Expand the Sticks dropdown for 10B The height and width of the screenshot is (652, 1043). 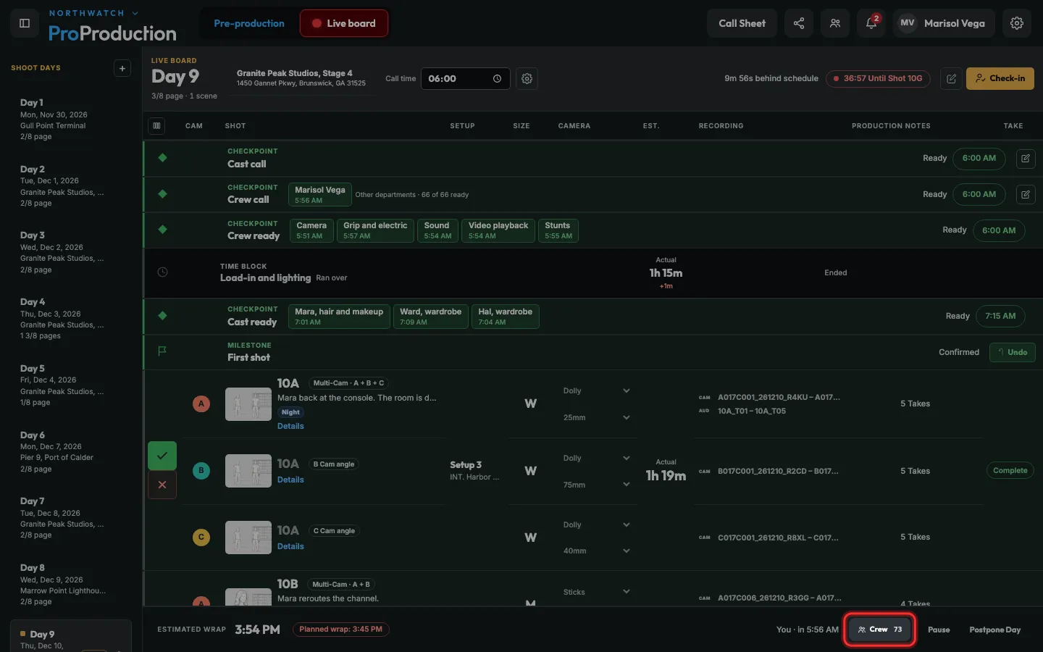pos(597,592)
